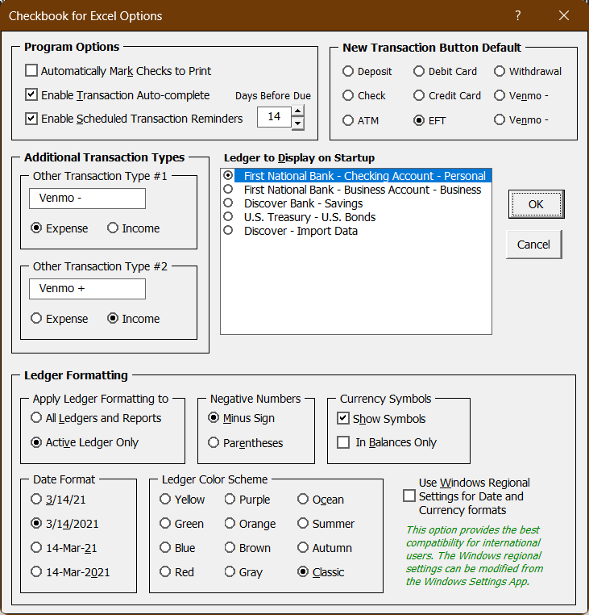Click the OK button
The height and width of the screenshot is (615, 589).
(536, 204)
